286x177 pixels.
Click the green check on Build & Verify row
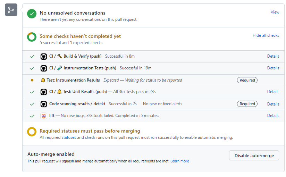point(32,57)
